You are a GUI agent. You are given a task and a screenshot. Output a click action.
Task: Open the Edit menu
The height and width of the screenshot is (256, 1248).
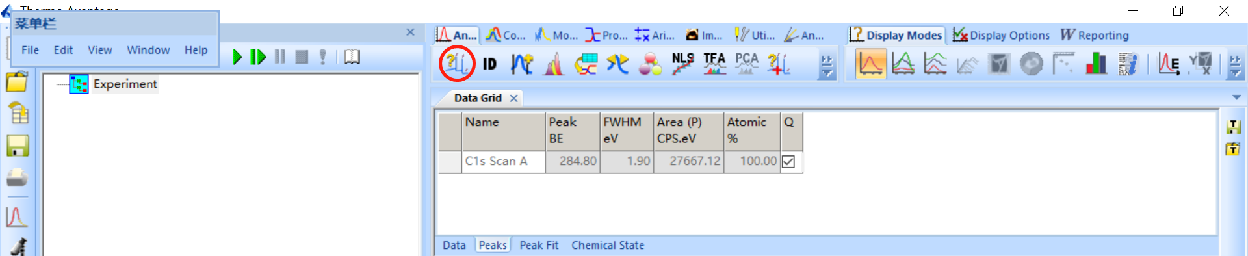[x=63, y=50]
